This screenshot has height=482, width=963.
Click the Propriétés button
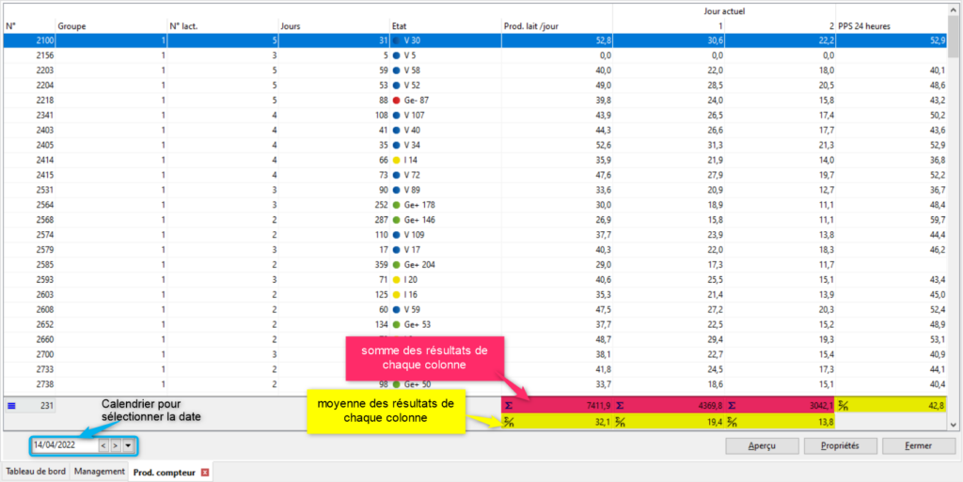click(833, 445)
